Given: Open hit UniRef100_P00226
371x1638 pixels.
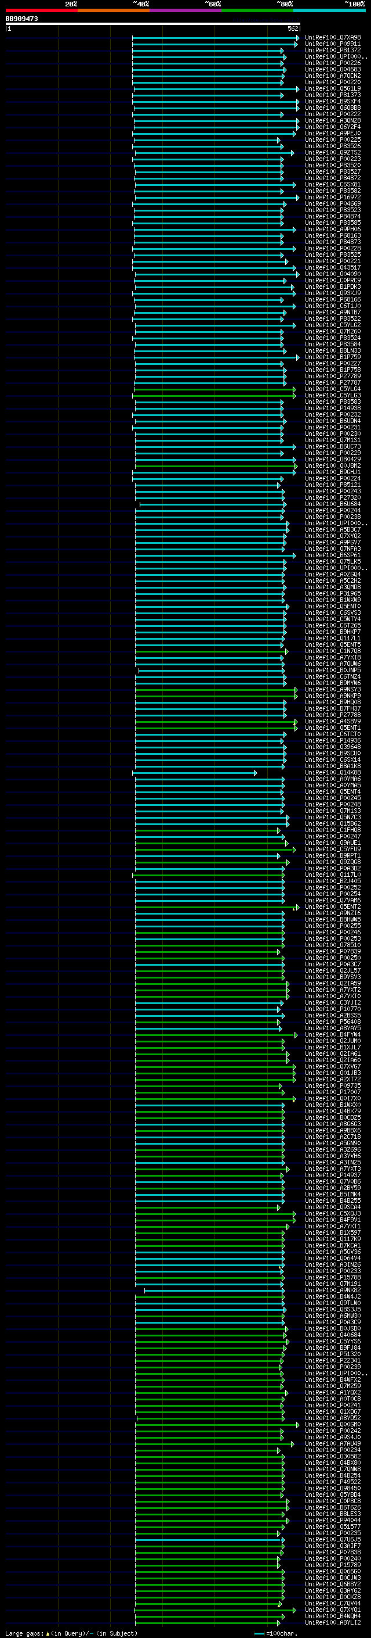Looking at the screenshot, I should pos(332,63).
